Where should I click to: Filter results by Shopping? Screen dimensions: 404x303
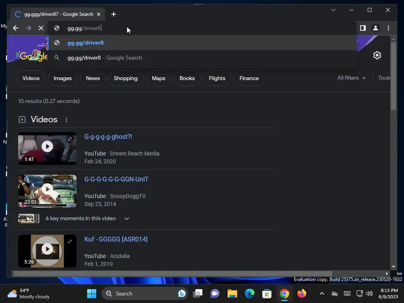point(126,78)
